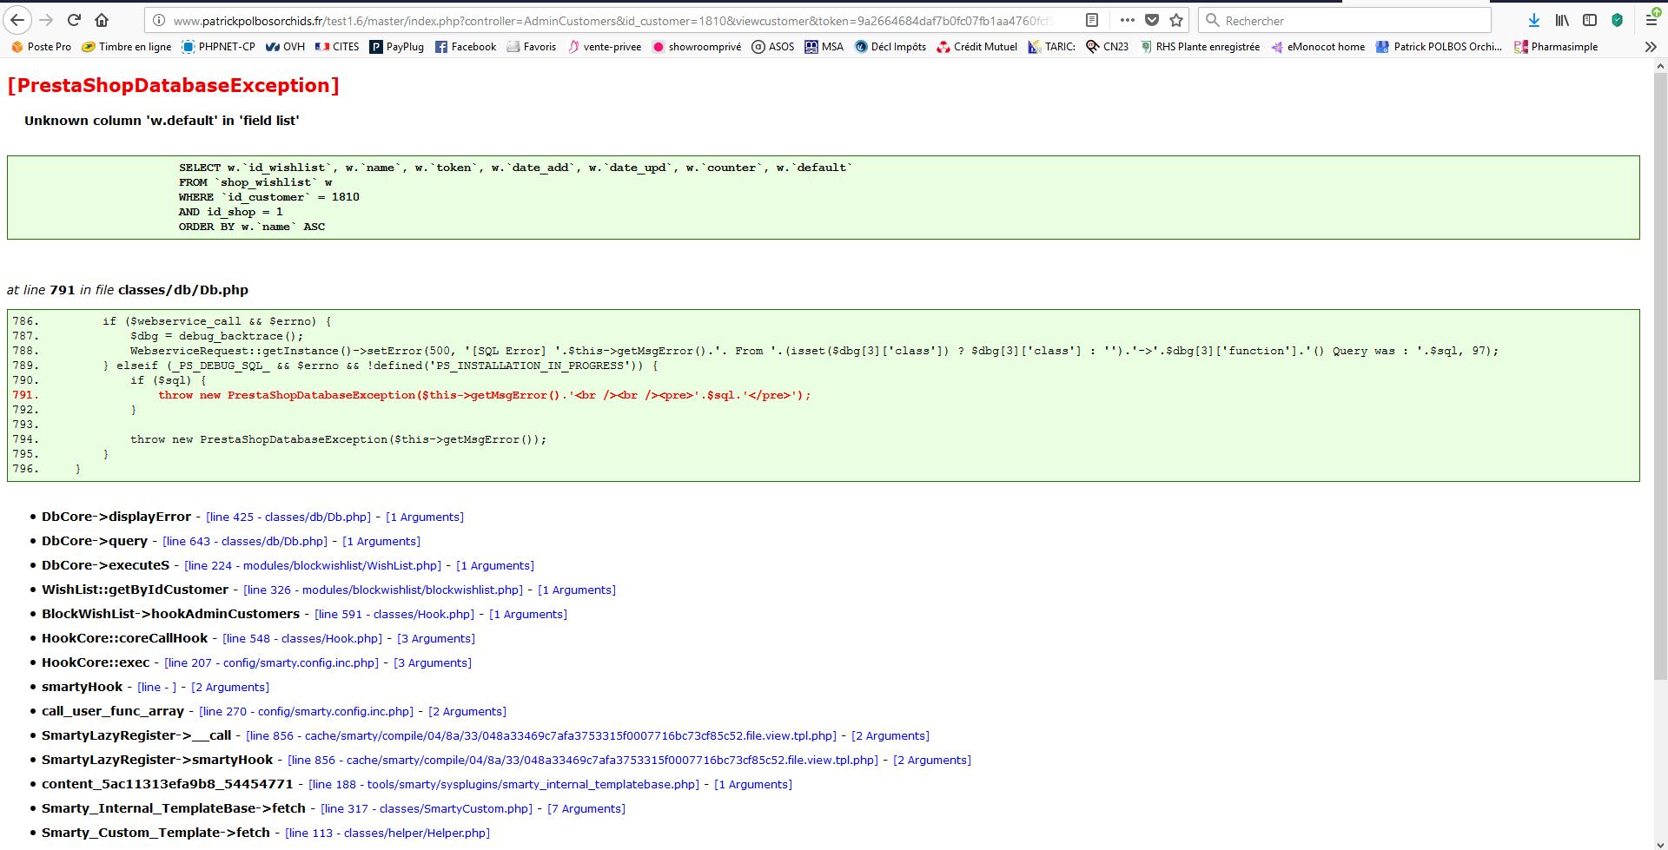Open line 188 smarty_internal_templatebase.php link
The image size is (1668, 850).
click(504, 784)
